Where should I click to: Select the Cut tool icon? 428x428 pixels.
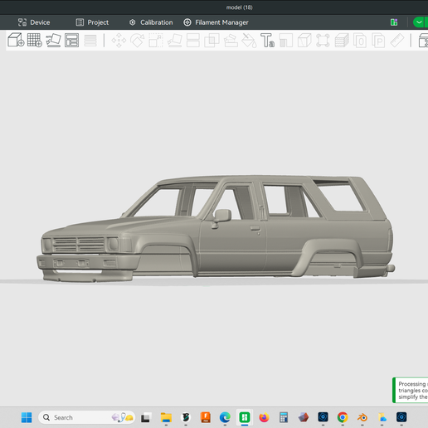pos(193,41)
